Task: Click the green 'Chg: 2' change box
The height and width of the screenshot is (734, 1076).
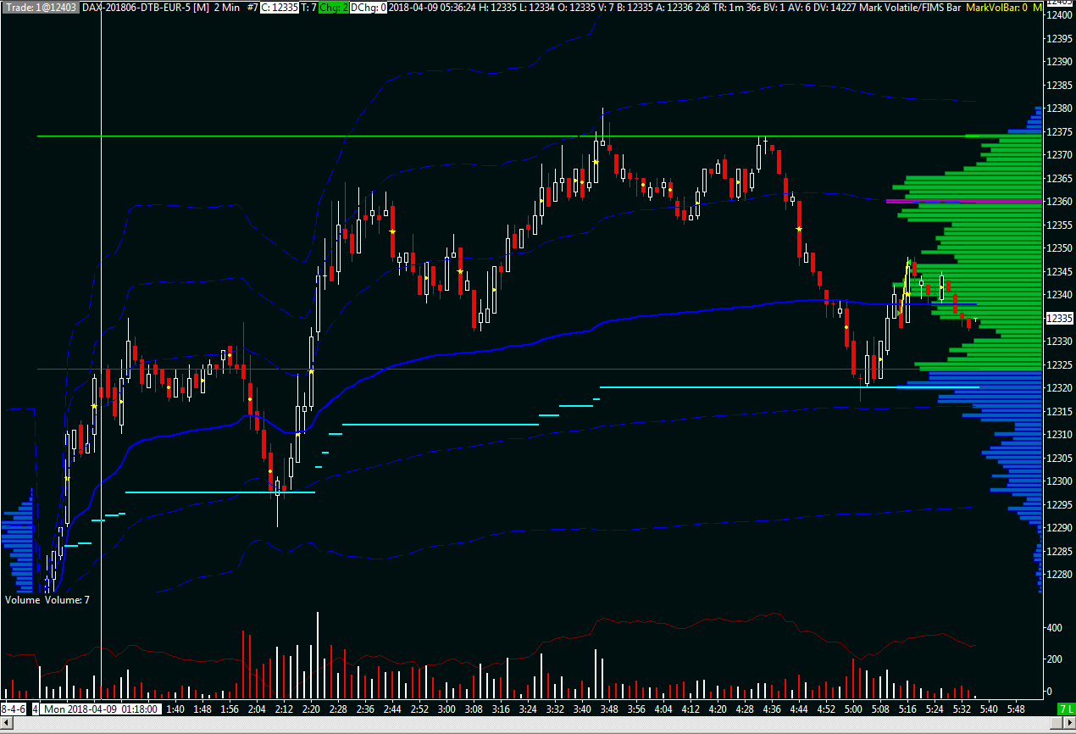Action: coord(333,7)
